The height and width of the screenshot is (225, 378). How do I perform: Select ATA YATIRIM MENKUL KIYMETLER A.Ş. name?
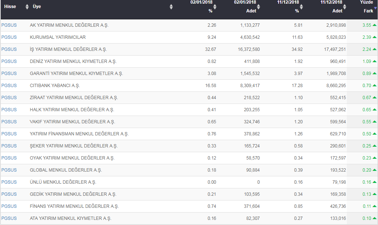click(70, 218)
